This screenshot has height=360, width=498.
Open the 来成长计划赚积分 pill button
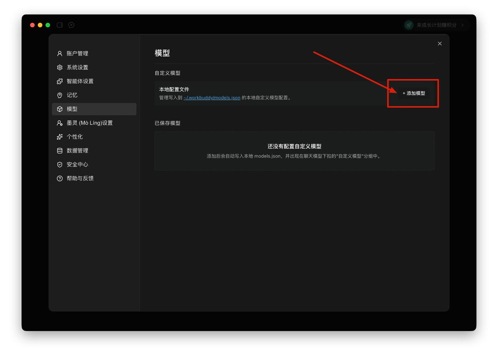[437, 25]
